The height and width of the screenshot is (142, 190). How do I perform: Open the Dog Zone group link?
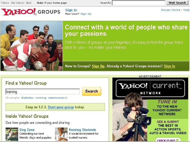(x=27, y=130)
